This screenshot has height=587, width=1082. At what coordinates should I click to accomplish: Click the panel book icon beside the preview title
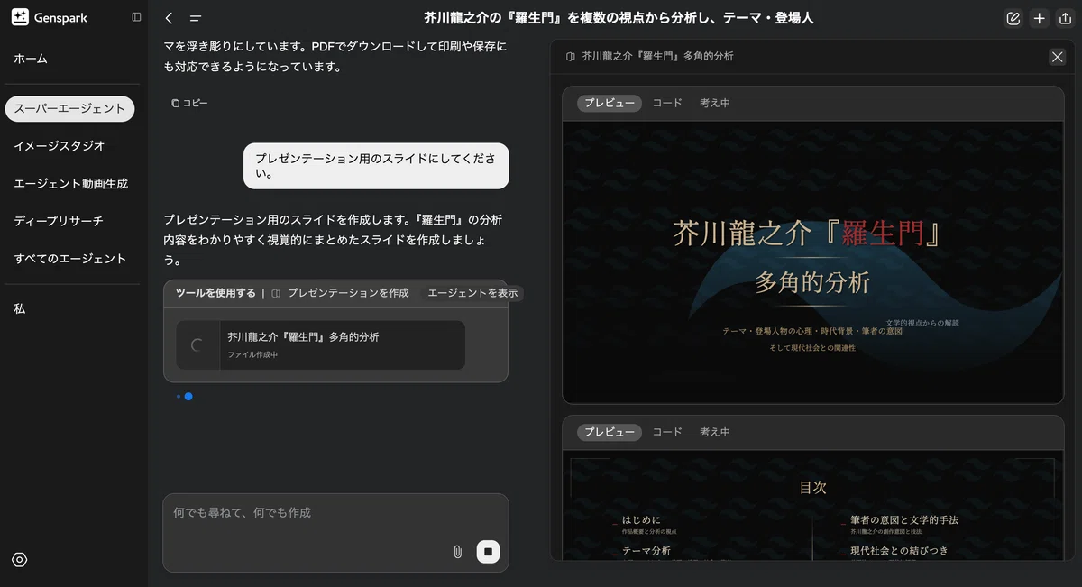571,56
